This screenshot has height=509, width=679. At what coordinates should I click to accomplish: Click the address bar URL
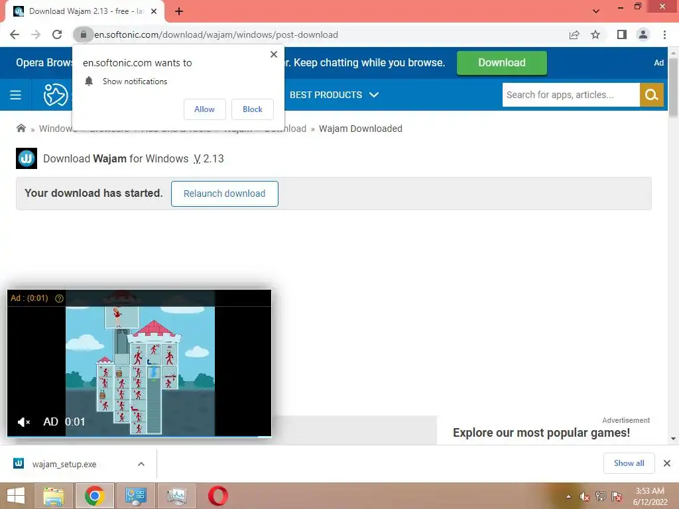(x=216, y=34)
